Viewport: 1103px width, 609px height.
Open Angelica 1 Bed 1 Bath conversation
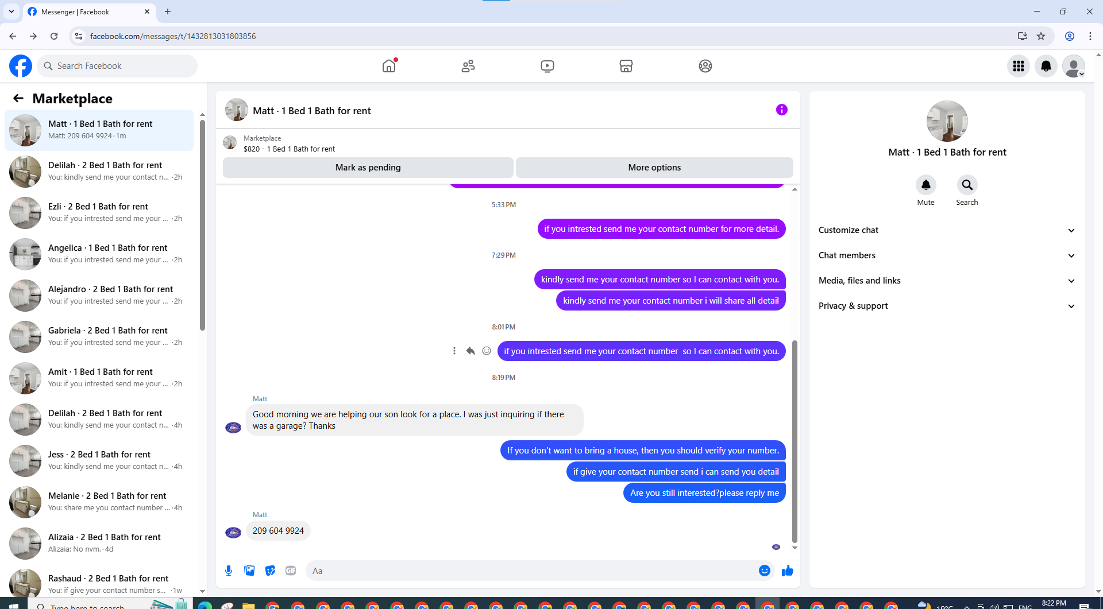click(x=99, y=254)
